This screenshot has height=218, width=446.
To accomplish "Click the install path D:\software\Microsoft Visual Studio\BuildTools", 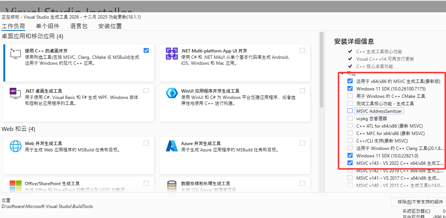I will 47,206.
